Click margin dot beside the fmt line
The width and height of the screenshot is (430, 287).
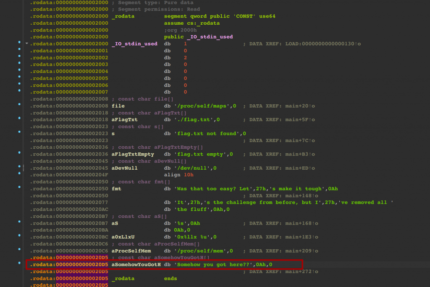[19, 189]
